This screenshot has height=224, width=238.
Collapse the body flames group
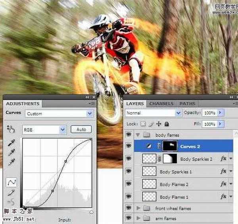tap(138, 135)
